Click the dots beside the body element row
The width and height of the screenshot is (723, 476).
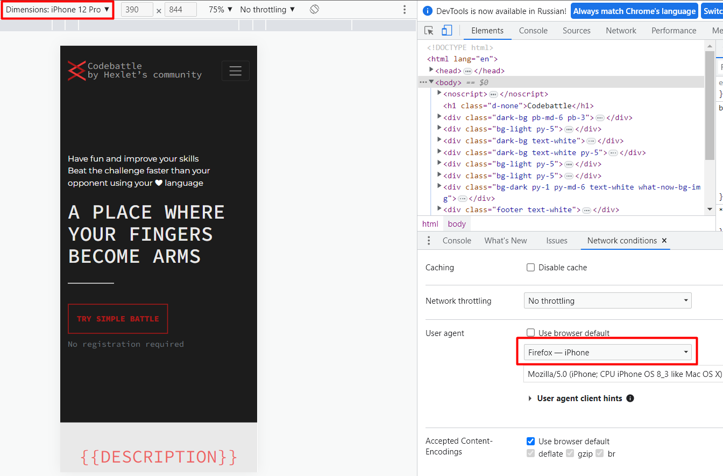[x=423, y=82]
